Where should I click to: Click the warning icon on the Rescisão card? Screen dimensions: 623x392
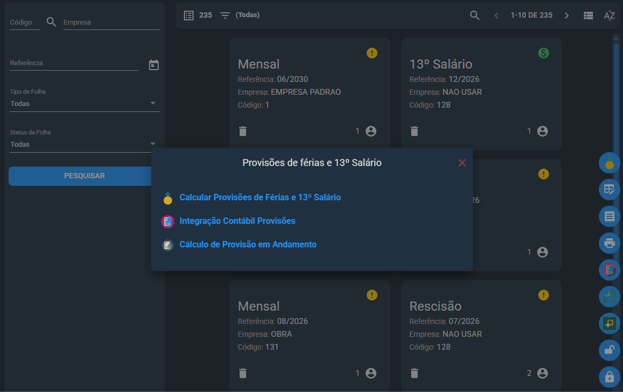544,295
